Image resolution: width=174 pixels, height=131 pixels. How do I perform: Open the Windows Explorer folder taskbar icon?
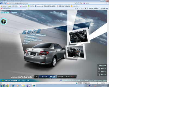coord(23,86)
